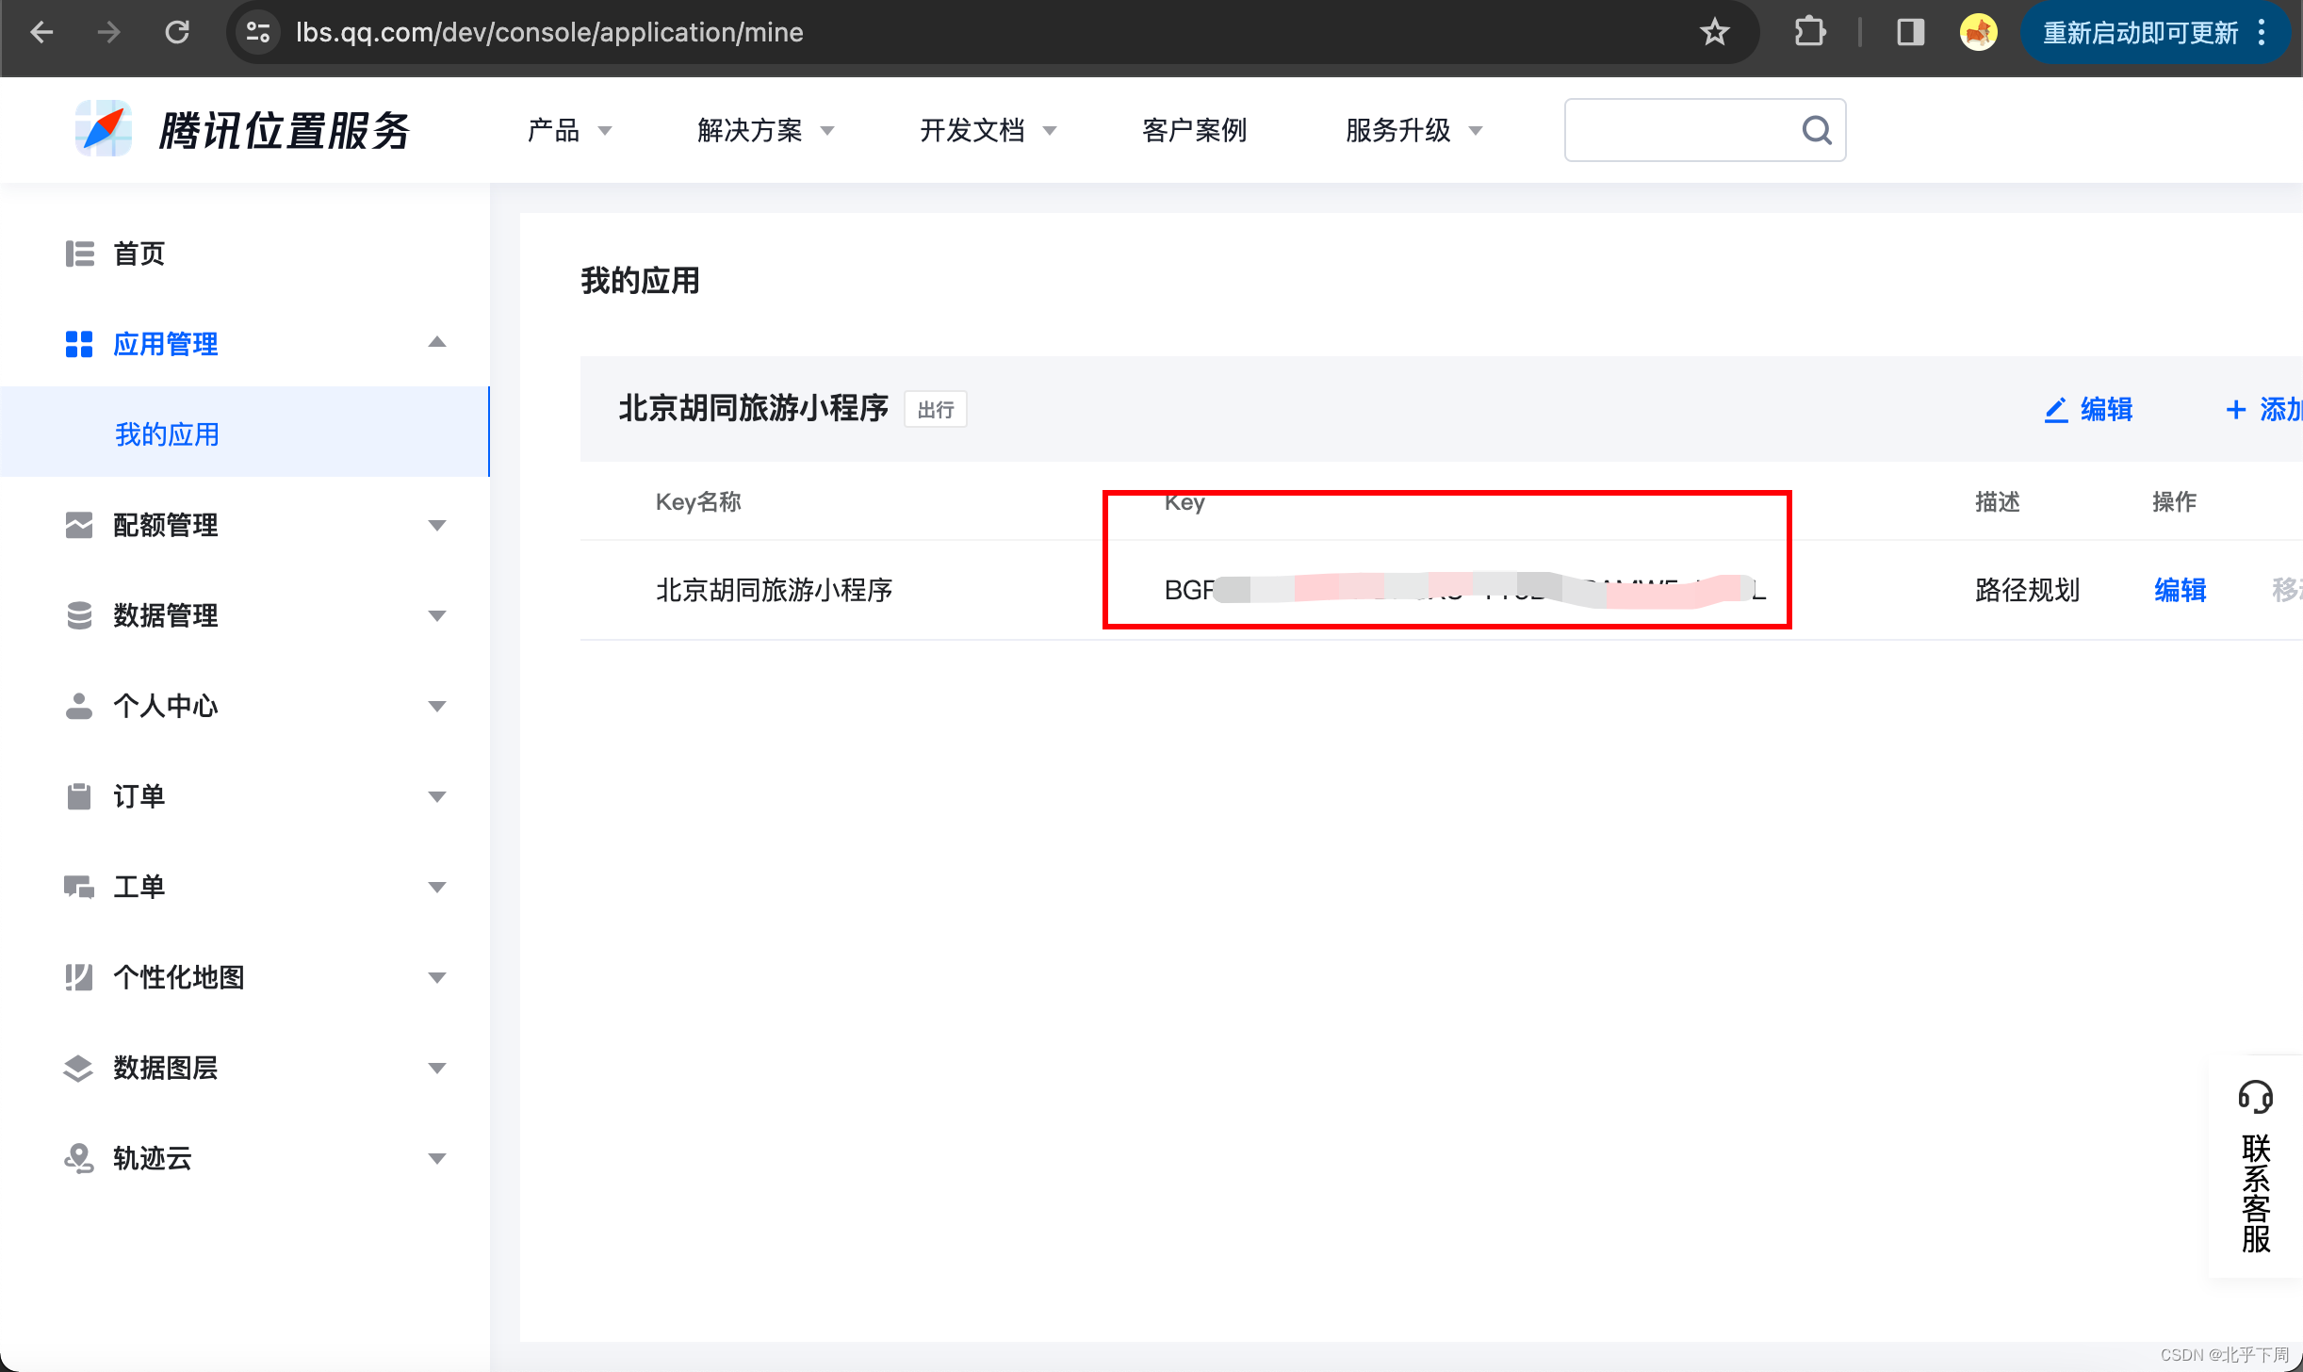Toggle the browser side panel icon
Viewport: 2303px width, 1372px height.
[x=1910, y=32]
